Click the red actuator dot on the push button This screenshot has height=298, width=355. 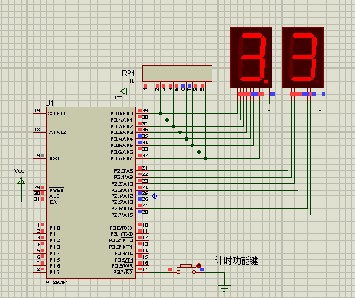pos(199,265)
